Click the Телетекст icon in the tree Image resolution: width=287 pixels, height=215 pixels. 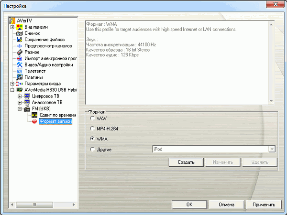(20, 71)
